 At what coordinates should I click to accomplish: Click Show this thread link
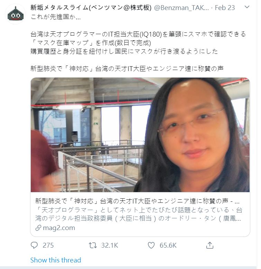pyautogui.click(x=56, y=260)
